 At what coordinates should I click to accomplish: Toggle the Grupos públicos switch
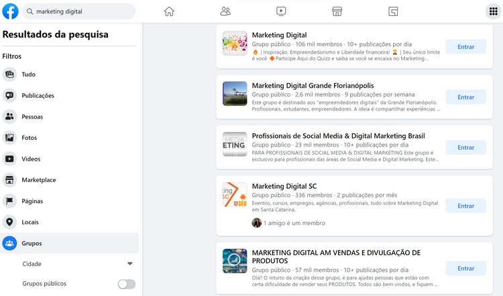126,284
